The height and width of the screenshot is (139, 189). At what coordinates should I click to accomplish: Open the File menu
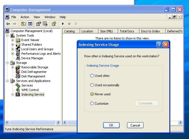(x=14, y=17)
